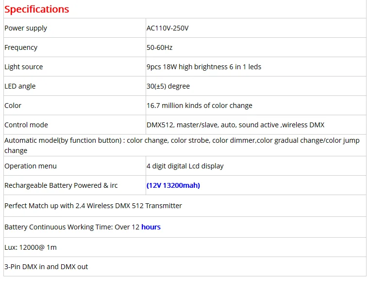Click the blue (12V 13200mah) text
This screenshot has height=288, width=368.
click(173, 185)
